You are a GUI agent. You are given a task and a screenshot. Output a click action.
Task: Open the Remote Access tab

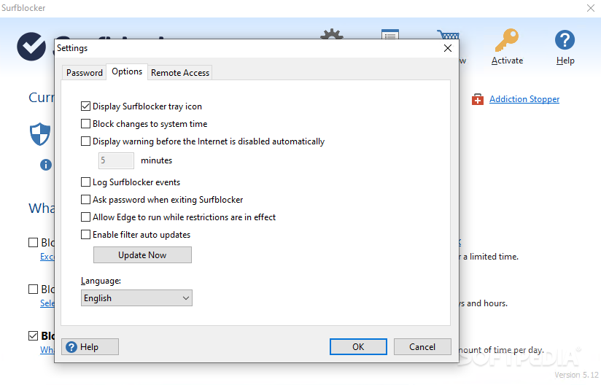pyautogui.click(x=180, y=72)
